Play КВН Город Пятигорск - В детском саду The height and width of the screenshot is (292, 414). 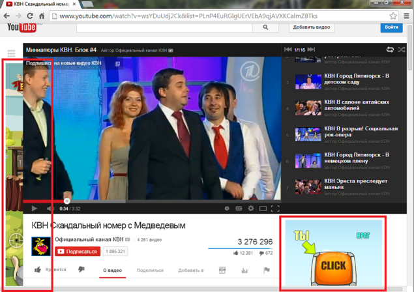[357, 79]
